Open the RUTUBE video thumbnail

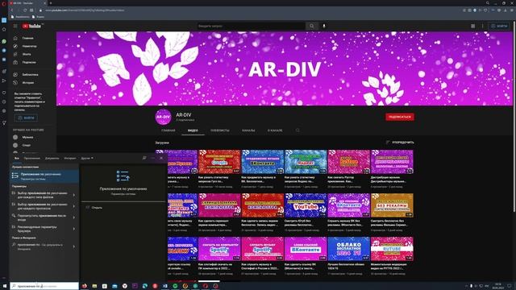pos(392,249)
